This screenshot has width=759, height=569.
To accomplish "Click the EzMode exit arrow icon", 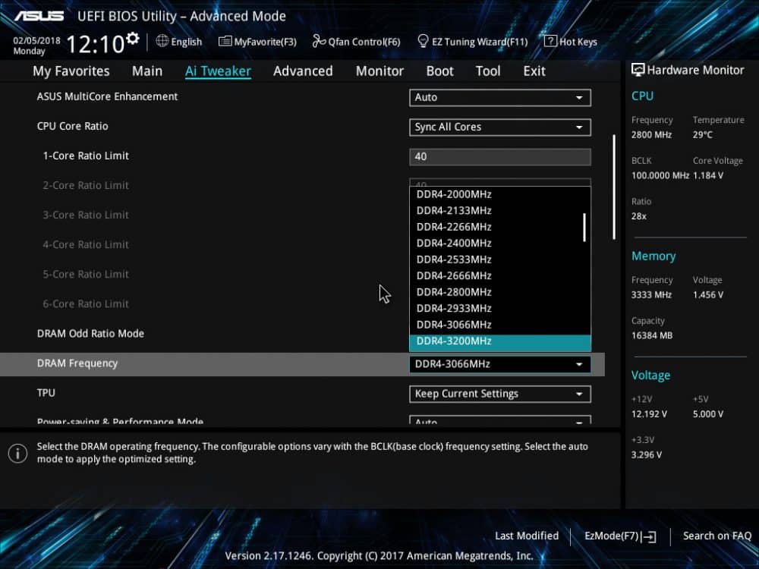I will point(650,536).
